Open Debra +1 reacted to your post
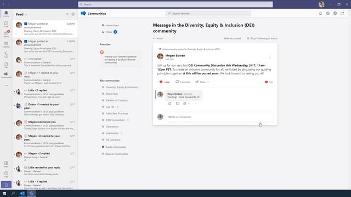Viewport: 351px width, 197px height. [x=45, y=109]
